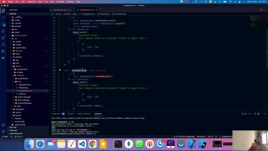
Task: Open the Terminal menu in menu bar
Action: coord(60,2)
